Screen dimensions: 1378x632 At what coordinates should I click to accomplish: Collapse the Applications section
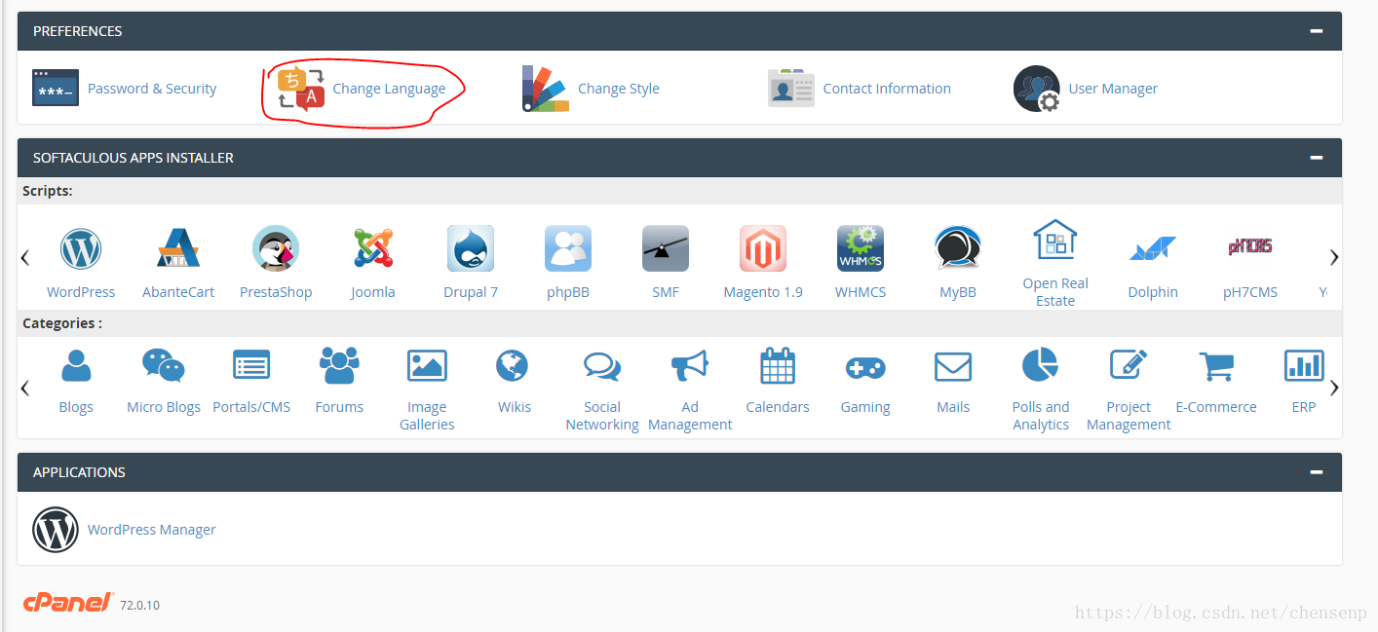1317,472
